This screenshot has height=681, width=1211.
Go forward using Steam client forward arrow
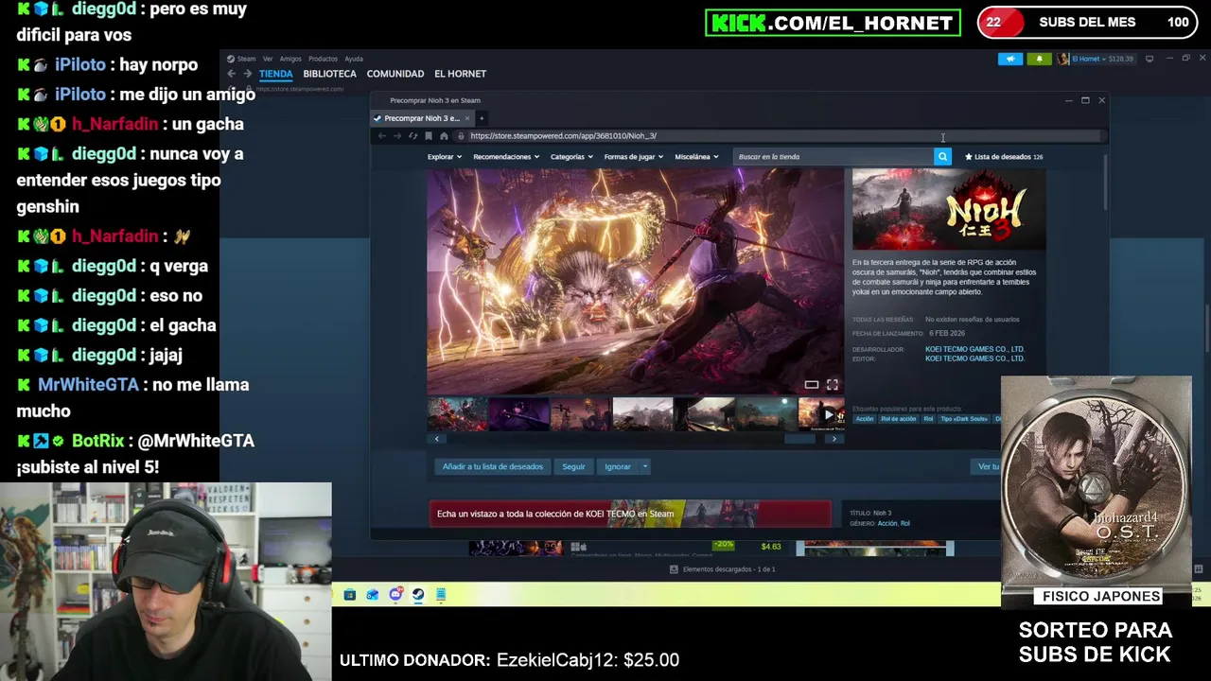coord(248,74)
